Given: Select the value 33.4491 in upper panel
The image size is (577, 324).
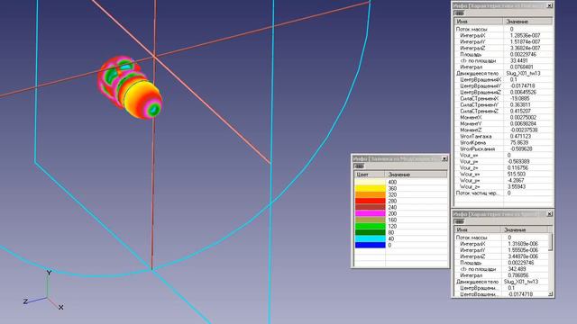Looking at the screenshot, I should 519,60.
